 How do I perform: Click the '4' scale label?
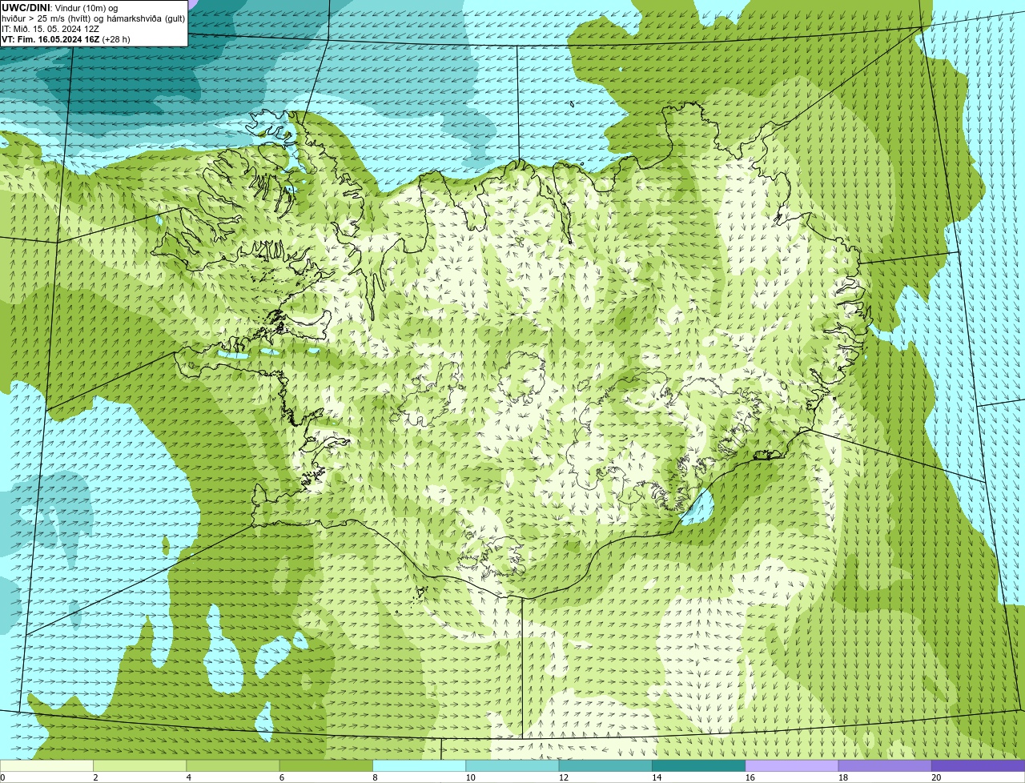click(x=188, y=777)
